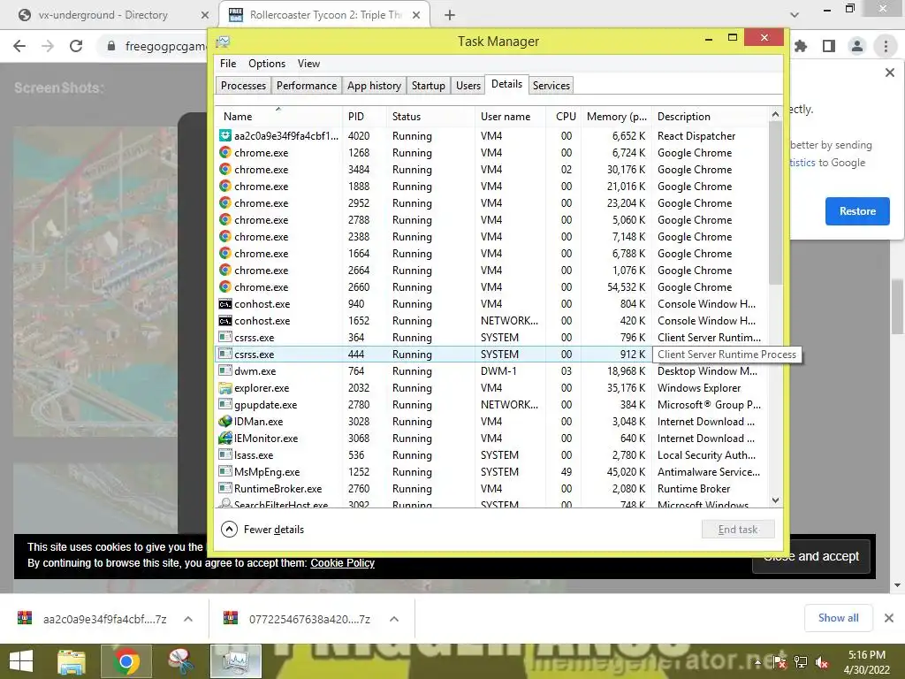Viewport: 905px width, 679px height.
Task: Select the conhost.exe icon for PID 1652
Action: point(225,320)
